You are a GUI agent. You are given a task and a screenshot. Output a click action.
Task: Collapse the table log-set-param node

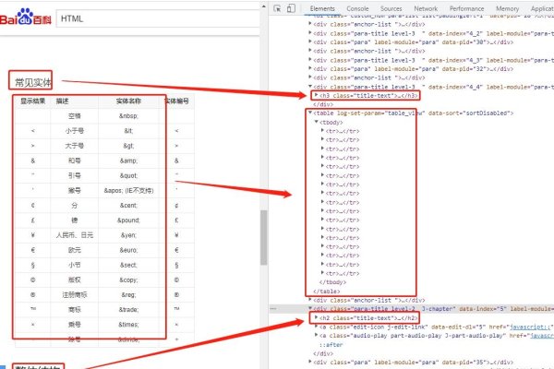tap(309, 113)
